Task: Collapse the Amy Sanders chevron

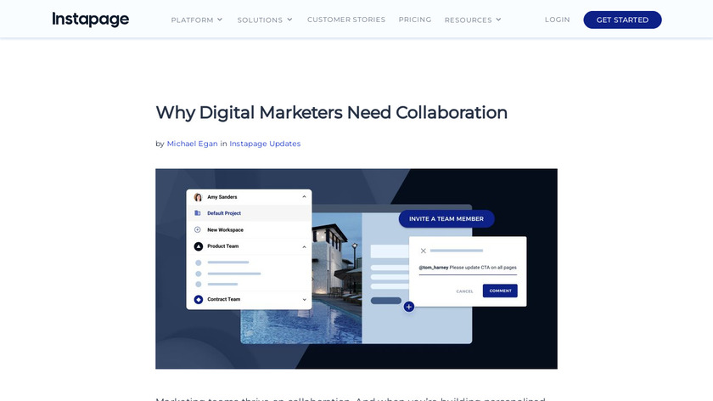Action: tap(304, 197)
